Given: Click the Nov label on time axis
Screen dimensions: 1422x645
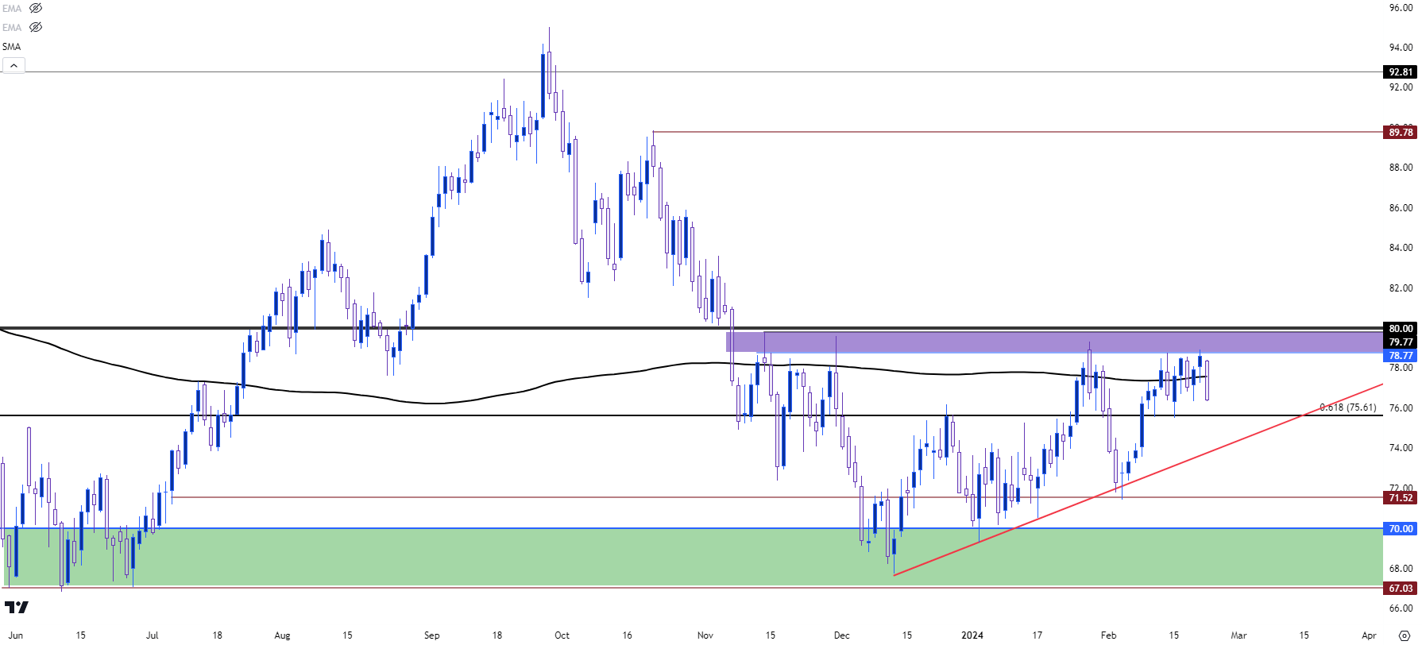Looking at the screenshot, I should 705,635.
